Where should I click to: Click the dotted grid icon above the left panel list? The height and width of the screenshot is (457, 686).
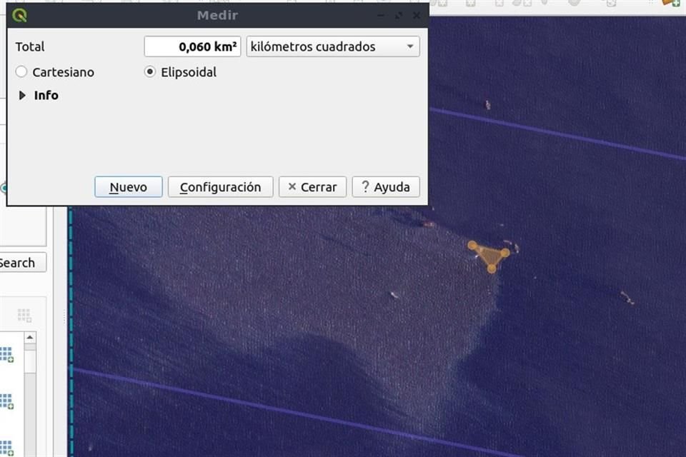(24, 314)
